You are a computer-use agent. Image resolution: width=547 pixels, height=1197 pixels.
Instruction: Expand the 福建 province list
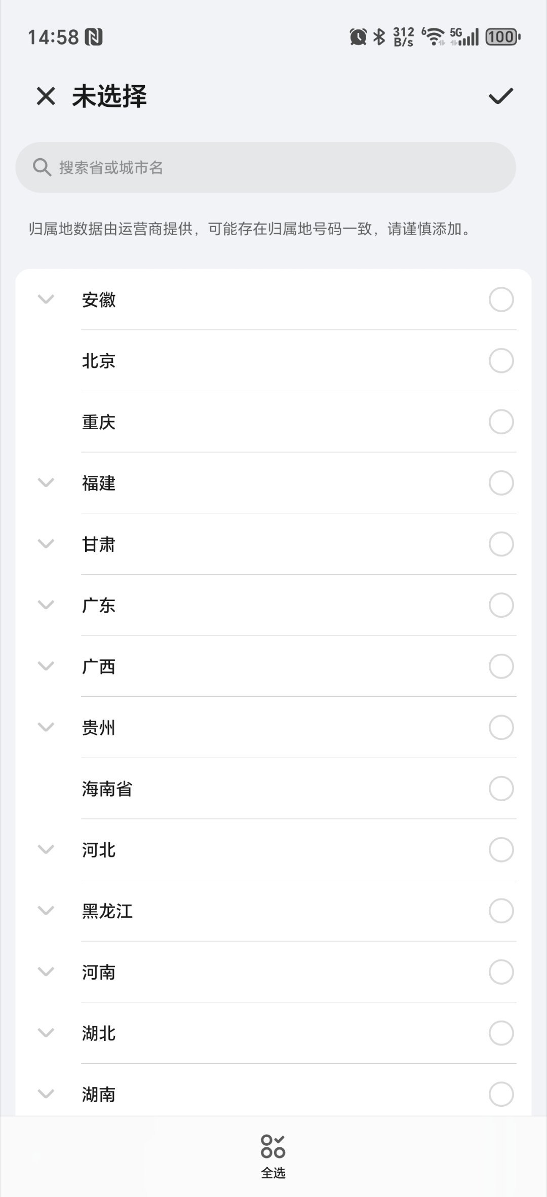(46, 483)
